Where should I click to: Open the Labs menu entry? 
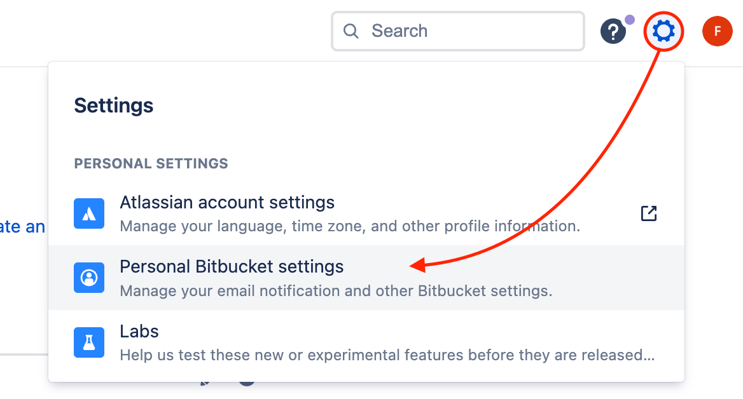click(x=366, y=342)
